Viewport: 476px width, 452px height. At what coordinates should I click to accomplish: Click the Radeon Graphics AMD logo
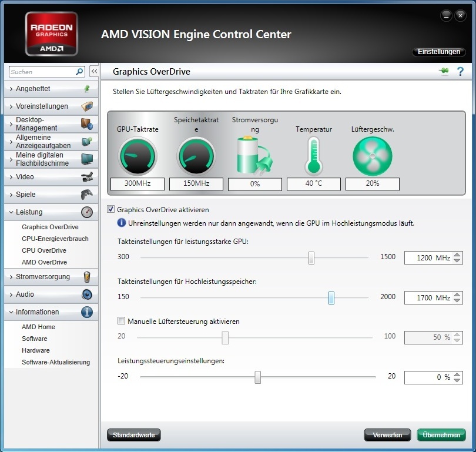pyautogui.click(x=52, y=34)
